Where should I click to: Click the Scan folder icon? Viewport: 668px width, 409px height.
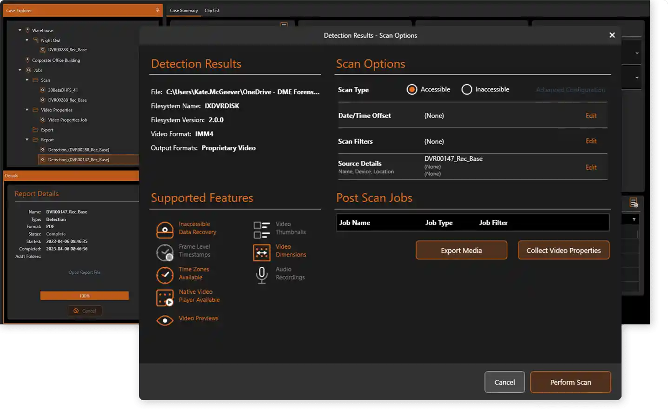coord(35,80)
